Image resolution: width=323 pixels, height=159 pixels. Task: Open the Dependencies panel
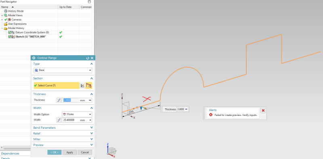click(x=10, y=153)
